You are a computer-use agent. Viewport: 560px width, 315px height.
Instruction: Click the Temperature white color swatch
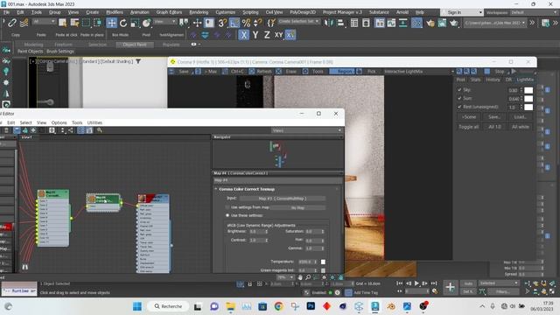coord(323,262)
